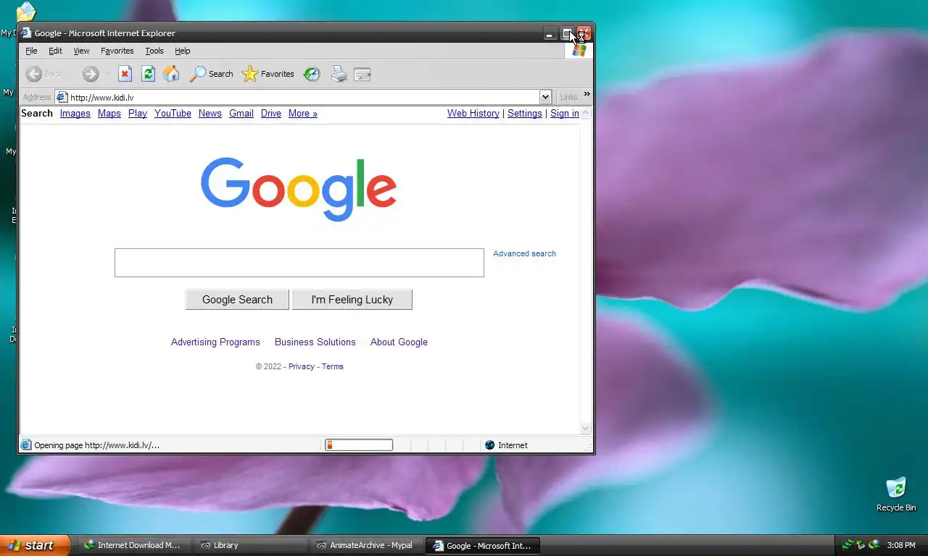928x556 pixels.
Task: Click the Windows flag throbber logo
Action: click(579, 51)
